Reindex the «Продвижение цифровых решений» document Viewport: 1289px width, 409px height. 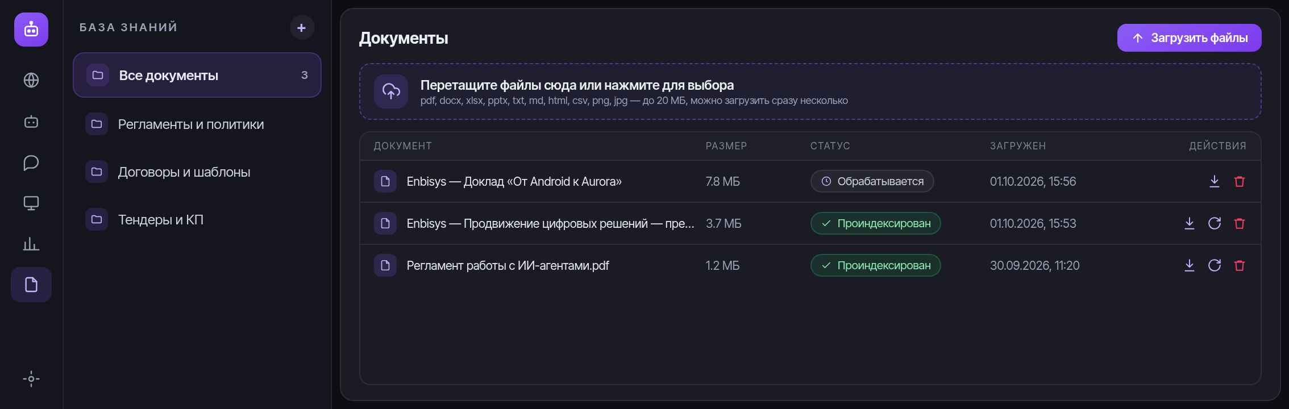[1215, 223]
